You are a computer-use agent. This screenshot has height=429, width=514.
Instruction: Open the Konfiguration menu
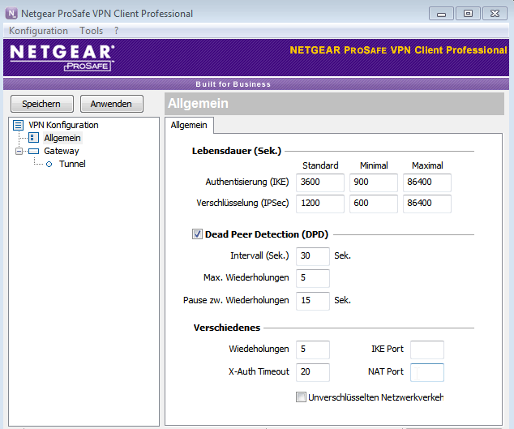pyautogui.click(x=38, y=31)
